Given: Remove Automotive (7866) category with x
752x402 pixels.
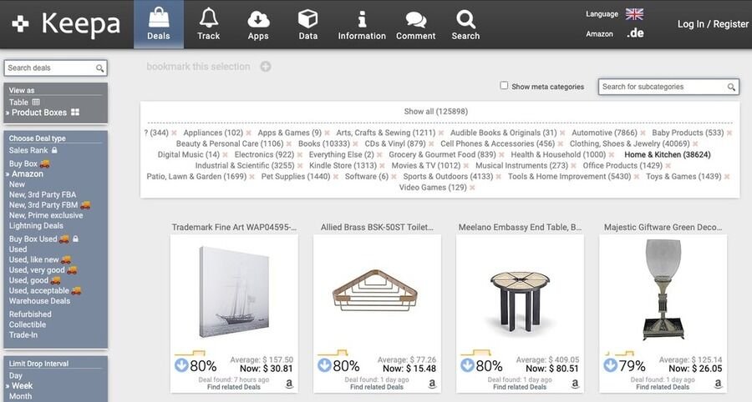Looking at the screenshot, I should [x=643, y=133].
